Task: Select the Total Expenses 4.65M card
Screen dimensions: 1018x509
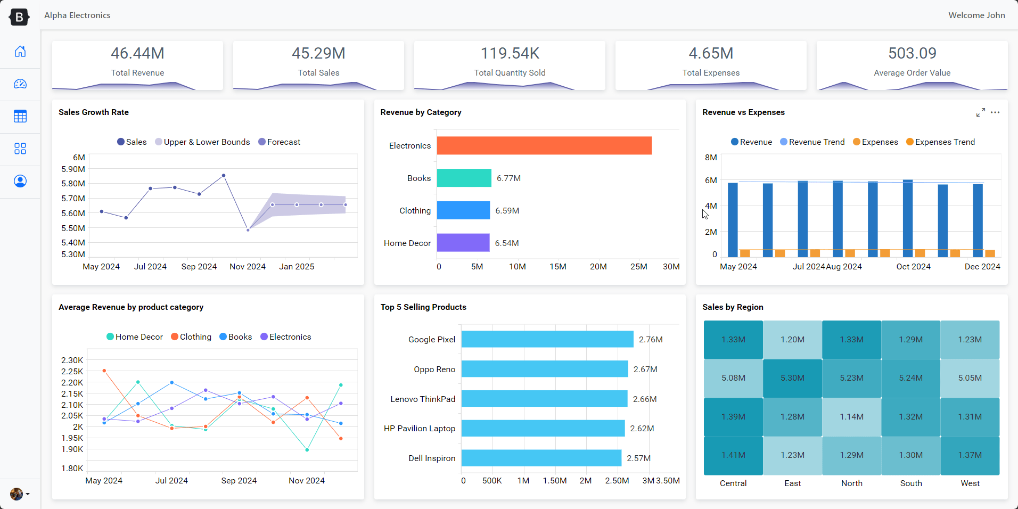Action: [711, 65]
